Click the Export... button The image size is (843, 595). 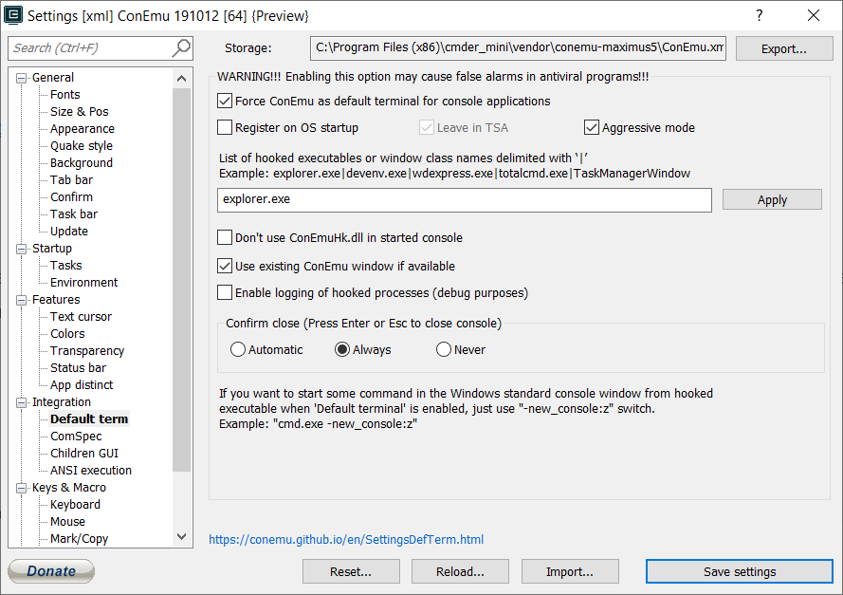[783, 48]
